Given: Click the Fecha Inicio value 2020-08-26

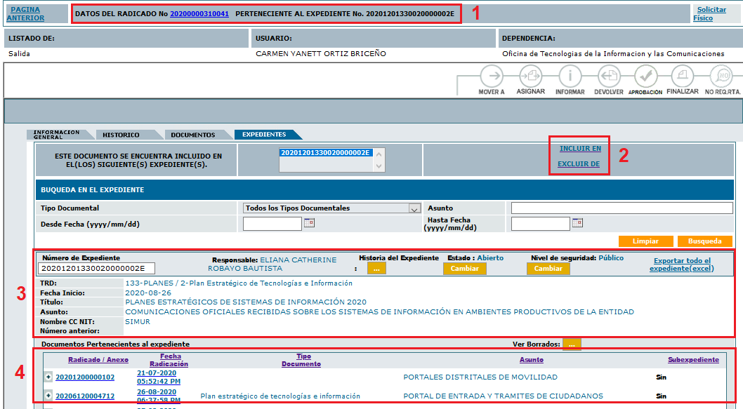Looking at the screenshot, I should pos(148,293).
